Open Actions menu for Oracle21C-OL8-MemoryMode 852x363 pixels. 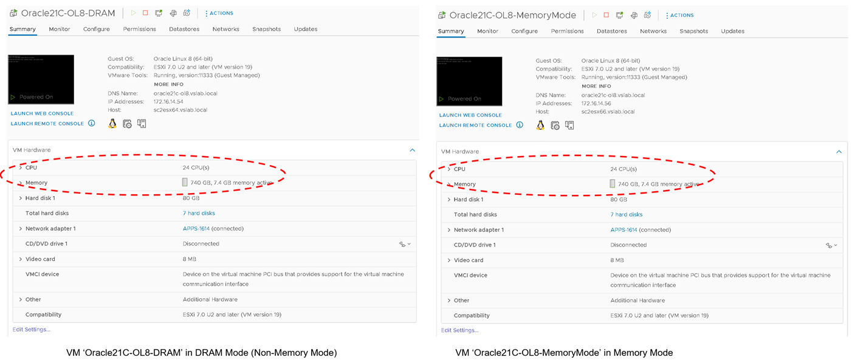coord(679,15)
